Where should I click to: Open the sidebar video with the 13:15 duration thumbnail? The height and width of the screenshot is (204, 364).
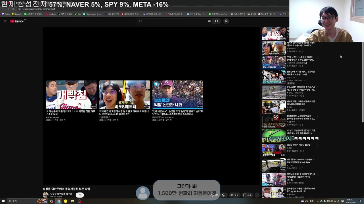[x=274, y=48]
